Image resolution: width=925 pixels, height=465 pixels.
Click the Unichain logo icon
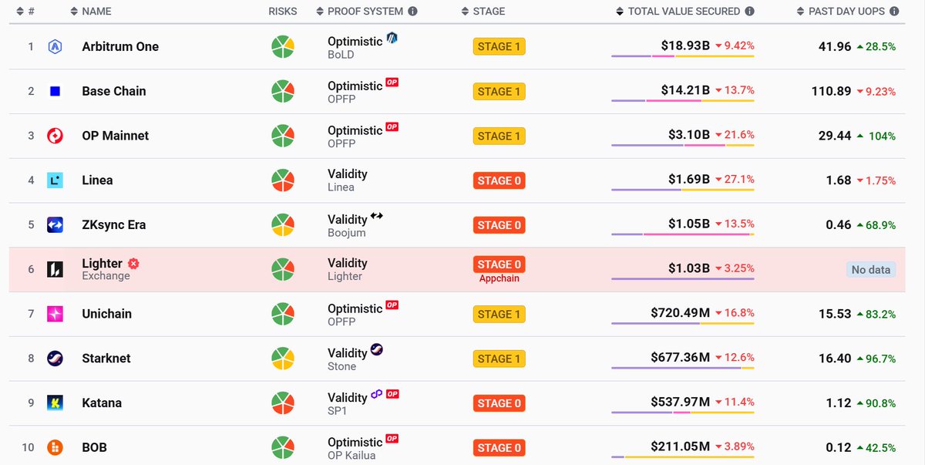[55, 314]
